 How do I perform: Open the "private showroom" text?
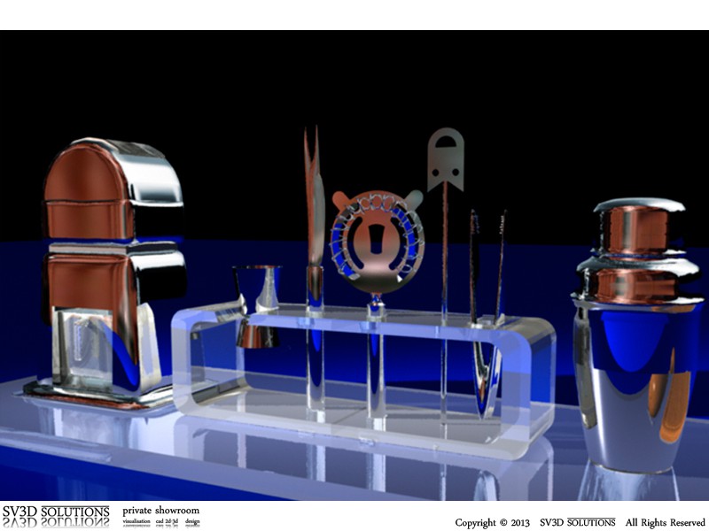161,511
